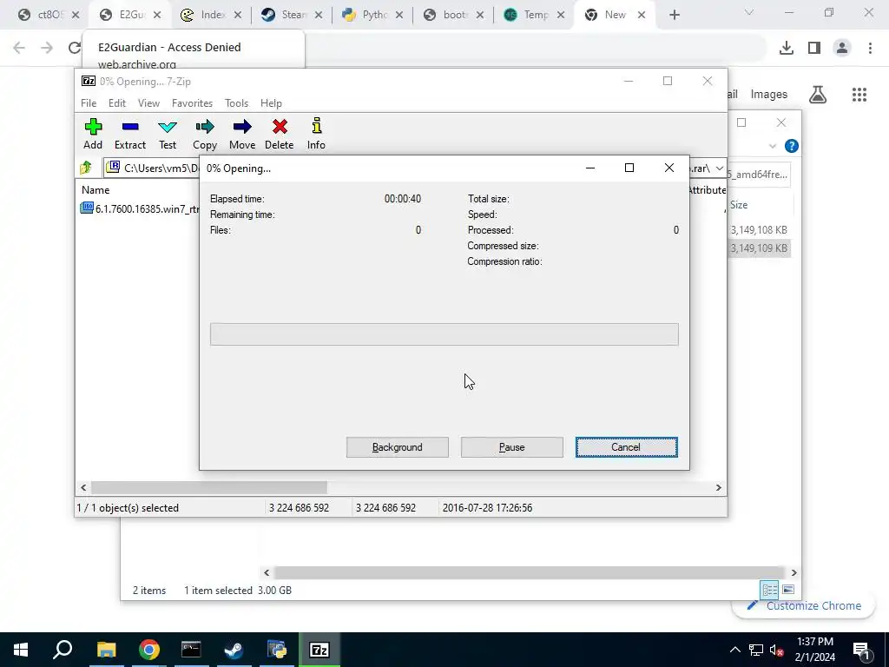The width and height of the screenshot is (889, 667).
Task: Click the Background button
Action: [x=398, y=447]
